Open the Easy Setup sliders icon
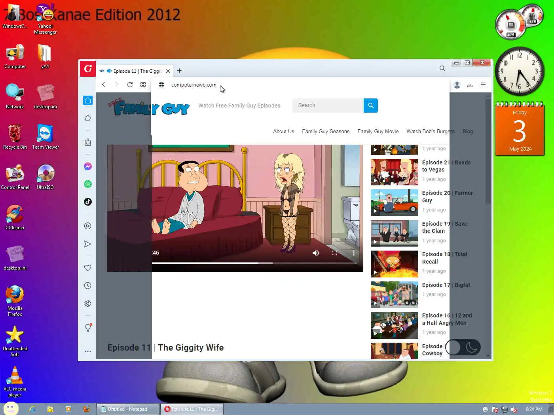 pyautogui.click(x=483, y=85)
